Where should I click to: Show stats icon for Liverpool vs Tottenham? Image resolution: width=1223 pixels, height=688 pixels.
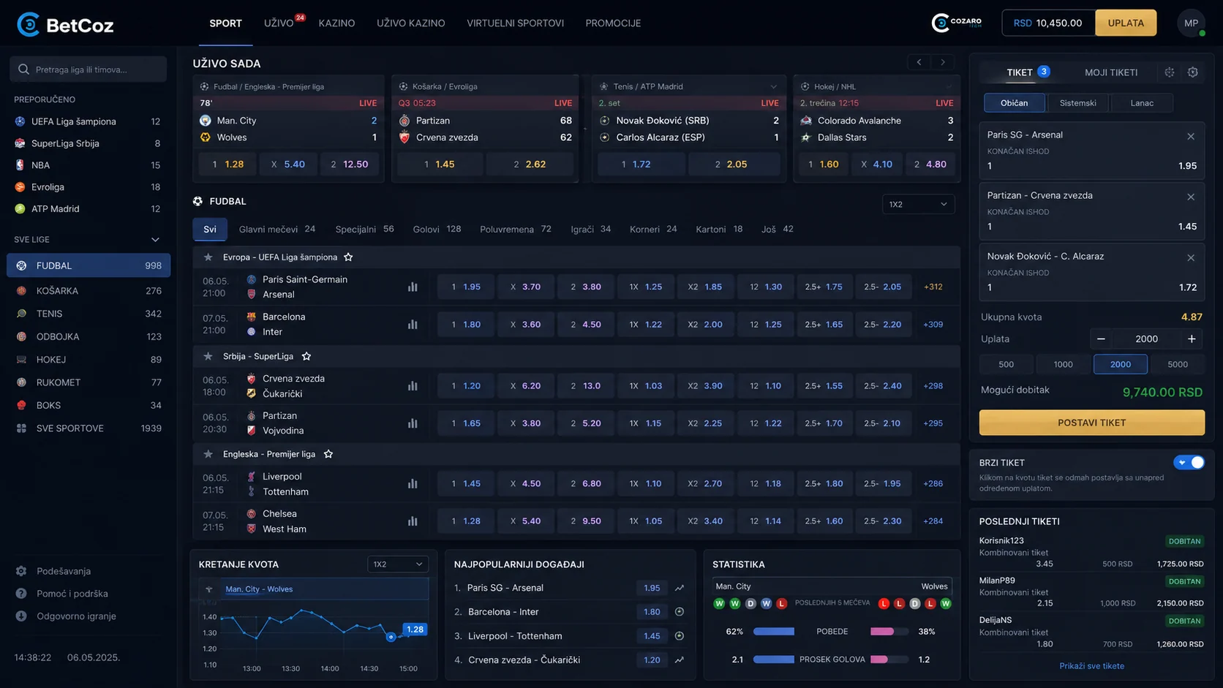[x=413, y=483]
